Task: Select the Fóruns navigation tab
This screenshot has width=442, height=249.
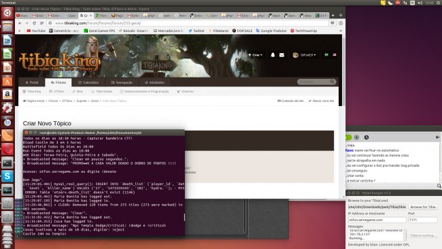Action: (x=58, y=82)
